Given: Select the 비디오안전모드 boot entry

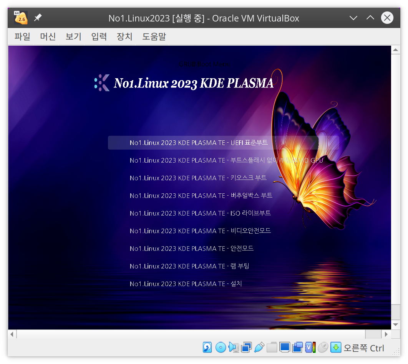Looking at the screenshot, I should pos(201,231).
